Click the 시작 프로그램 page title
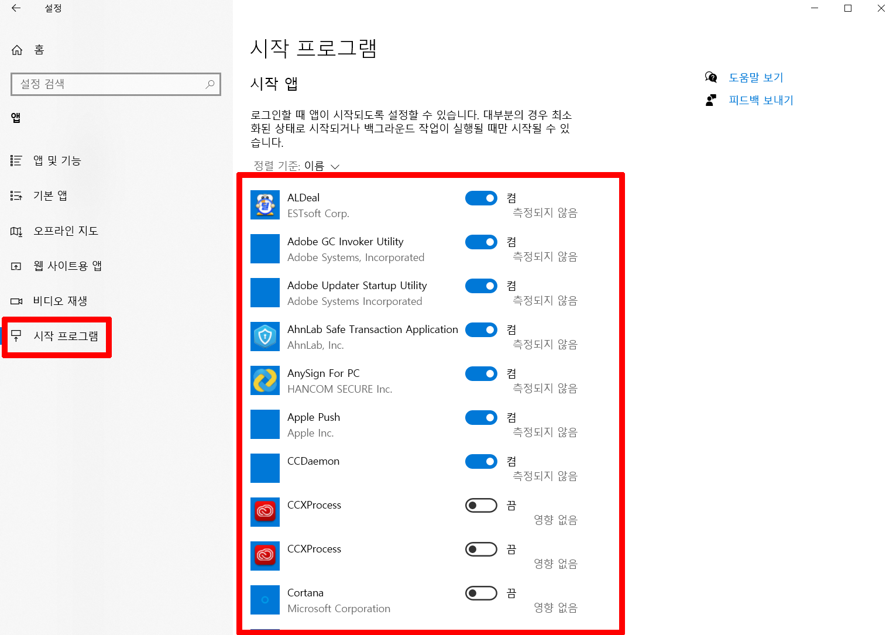 314,48
